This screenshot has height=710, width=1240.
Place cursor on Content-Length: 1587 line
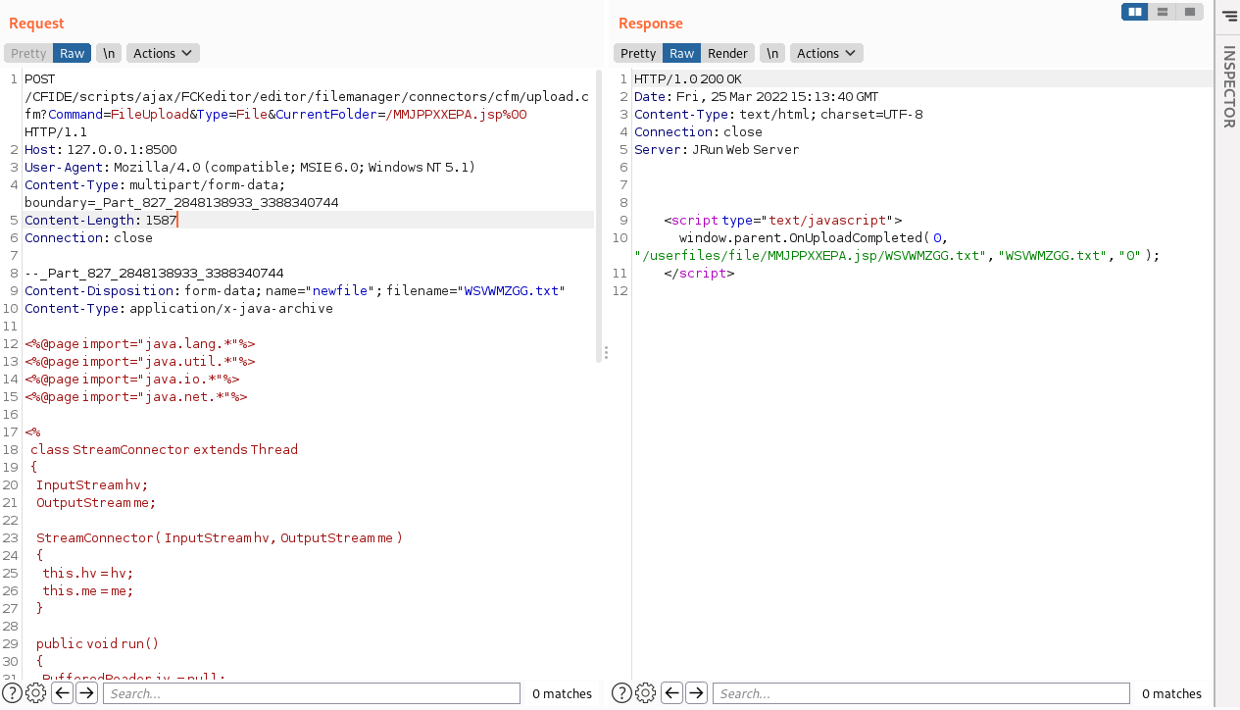[101, 220]
